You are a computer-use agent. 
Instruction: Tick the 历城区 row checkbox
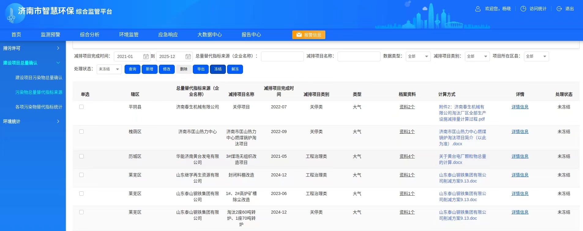click(81, 156)
